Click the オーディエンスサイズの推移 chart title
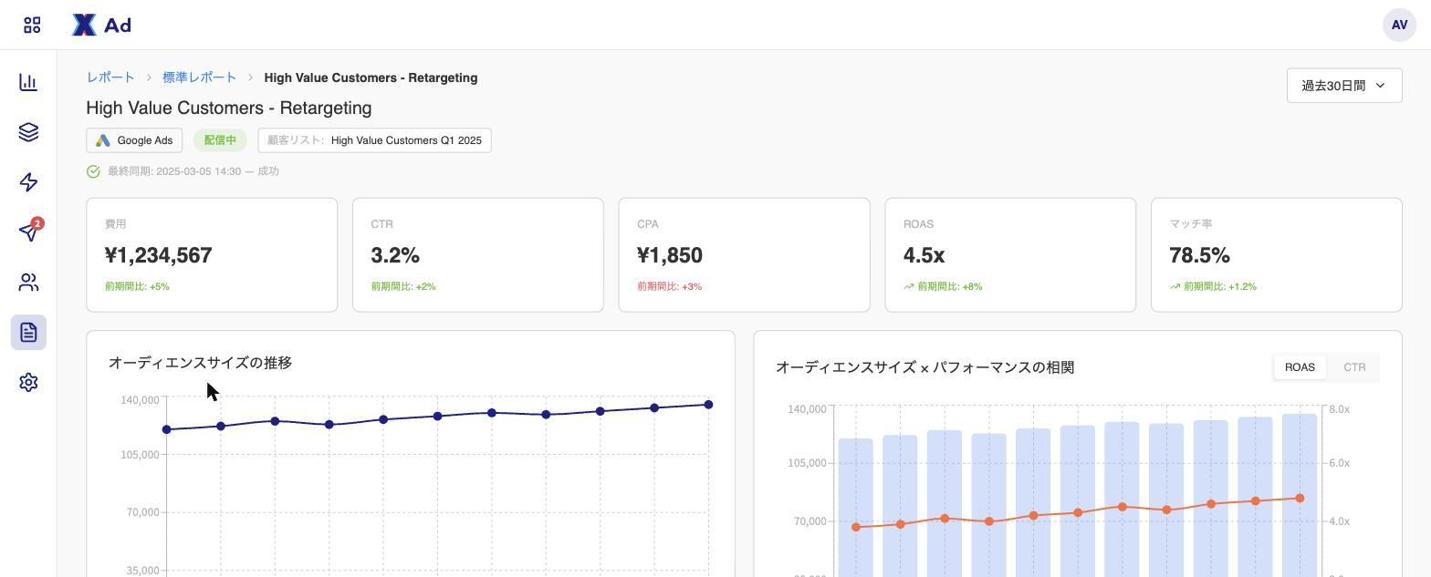This screenshot has height=577, width=1431. [x=200, y=363]
